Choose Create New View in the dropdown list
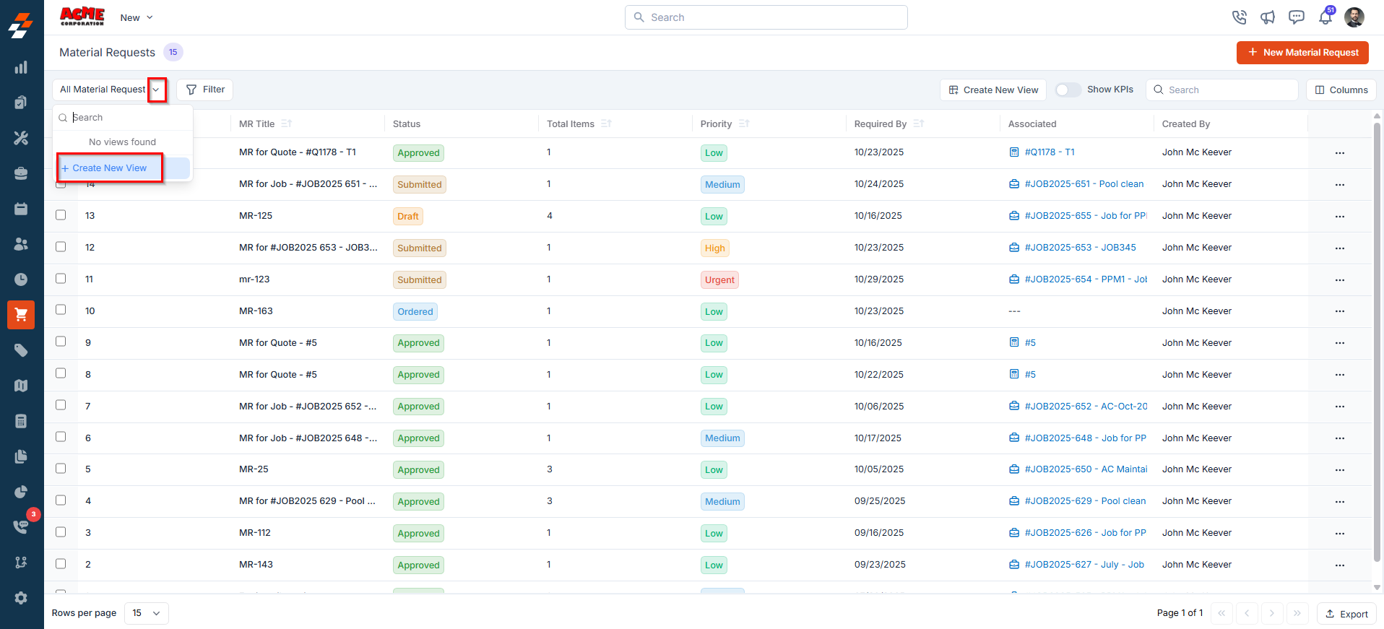The width and height of the screenshot is (1384, 629). point(110,168)
